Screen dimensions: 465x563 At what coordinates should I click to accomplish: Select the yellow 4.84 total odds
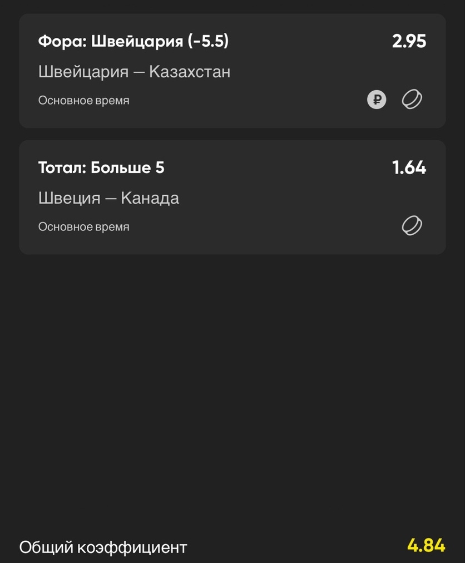coord(426,545)
